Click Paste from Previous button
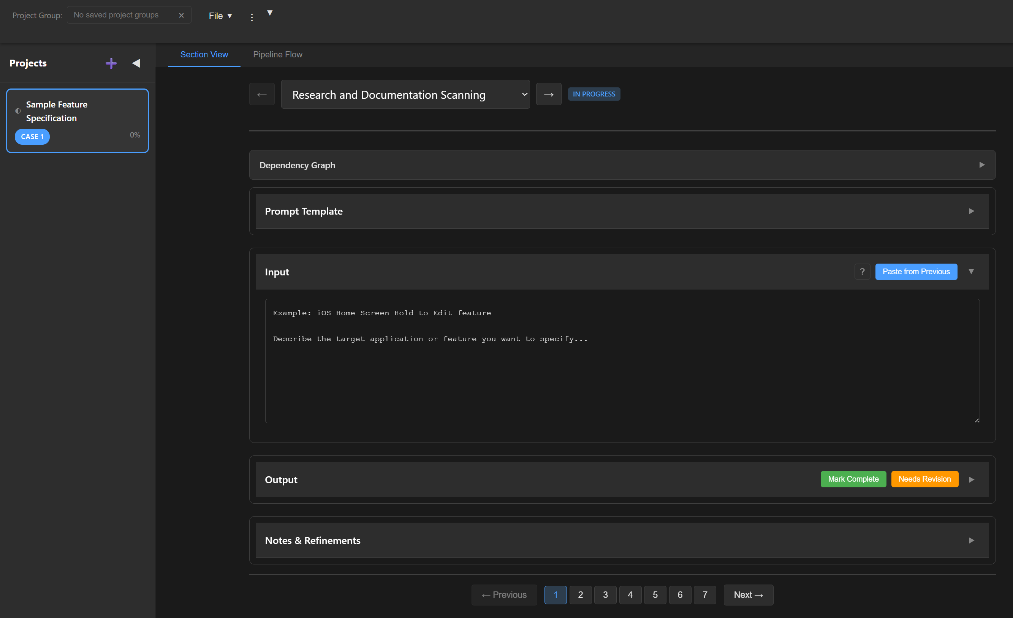Screen dimensions: 1013x618 (916, 272)
